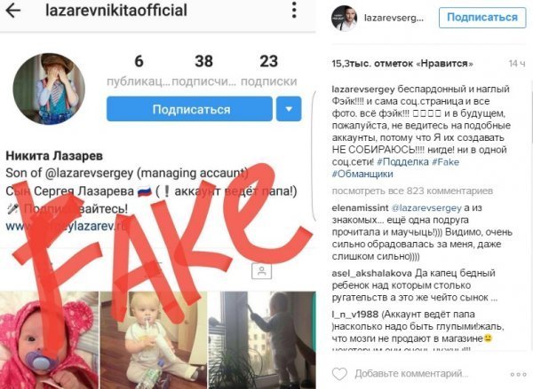Like the post with the heart icon

coord(339,374)
